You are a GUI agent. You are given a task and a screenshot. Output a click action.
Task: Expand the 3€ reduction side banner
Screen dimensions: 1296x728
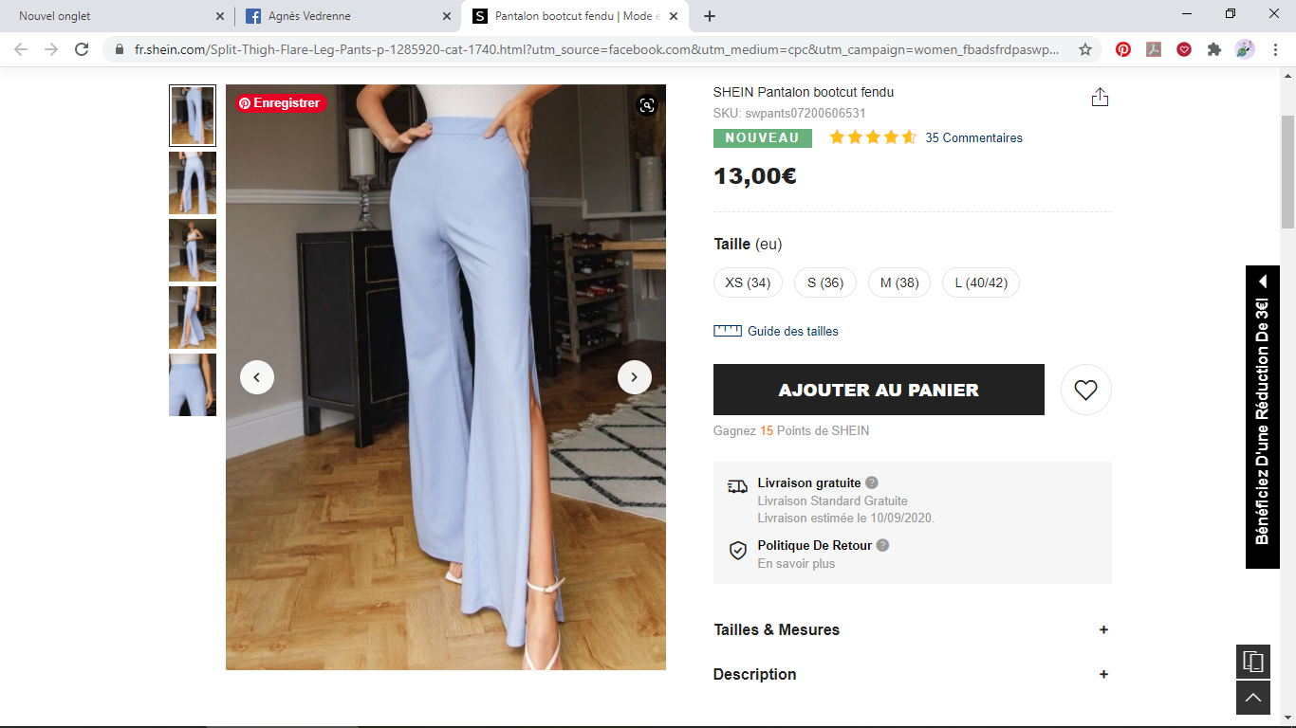[x=1263, y=417]
